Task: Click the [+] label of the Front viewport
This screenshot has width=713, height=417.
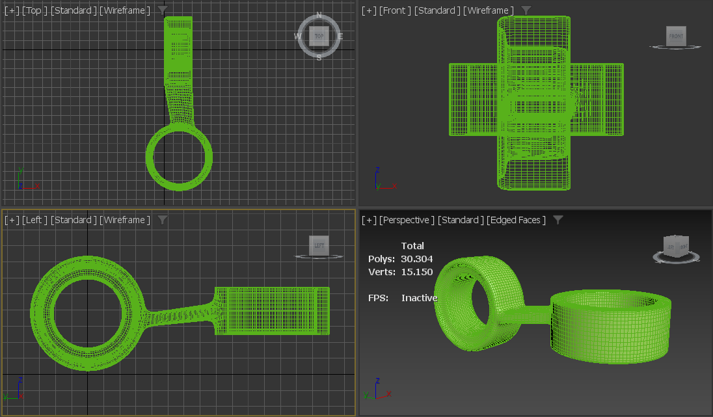Action: [368, 10]
